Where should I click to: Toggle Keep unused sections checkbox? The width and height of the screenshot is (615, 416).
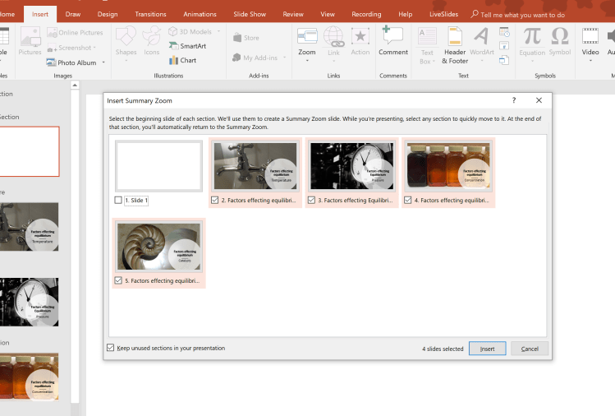coord(111,348)
